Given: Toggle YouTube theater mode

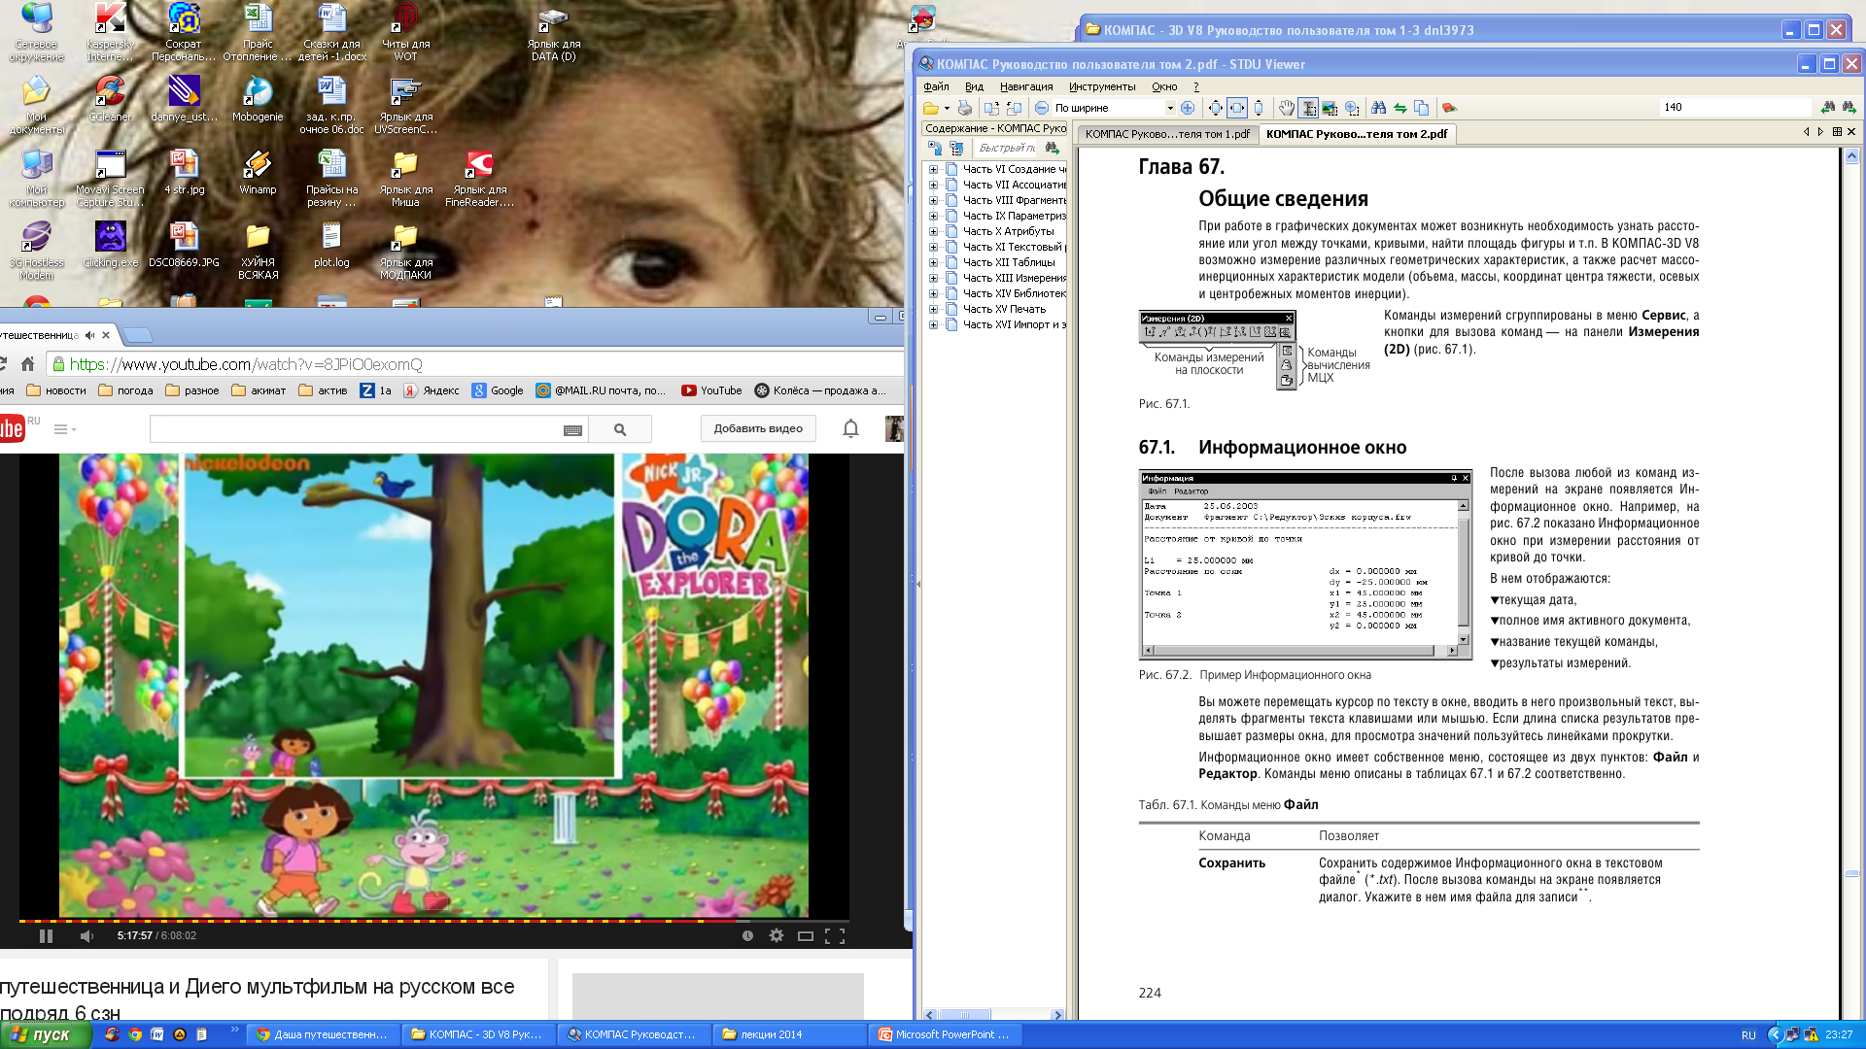Looking at the screenshot, I should [805, 935].
